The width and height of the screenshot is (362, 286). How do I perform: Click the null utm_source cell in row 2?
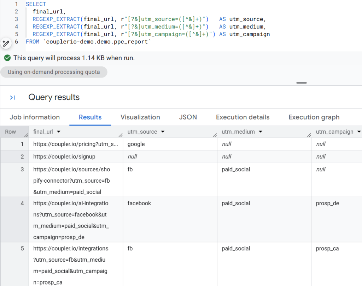170,157
